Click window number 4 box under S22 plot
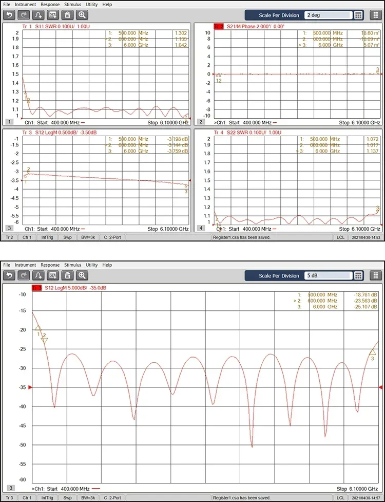Screen dimensions: 385x502 coord(201,228)
